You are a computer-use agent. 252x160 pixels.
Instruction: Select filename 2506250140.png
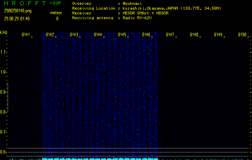(x=18, y=11)
